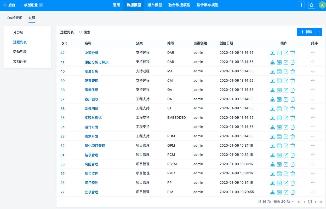Delete the 系统测试 process via trash icon
The height and width of the screenshot is (209, 326).
pyautogui.click(x=293, y=109)
